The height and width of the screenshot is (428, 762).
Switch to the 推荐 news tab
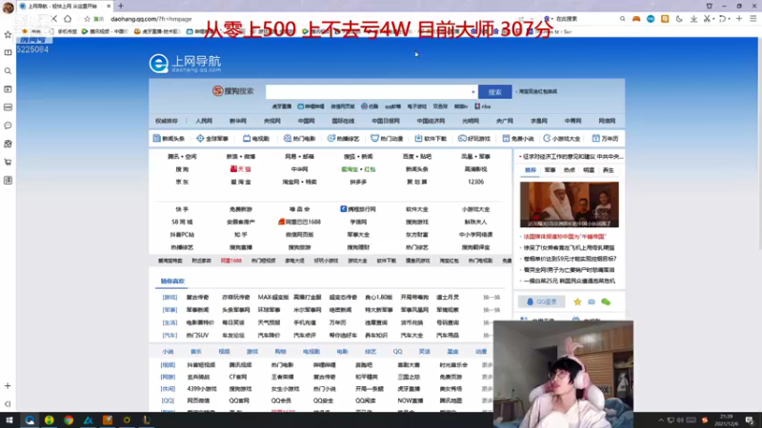point(531,170)
